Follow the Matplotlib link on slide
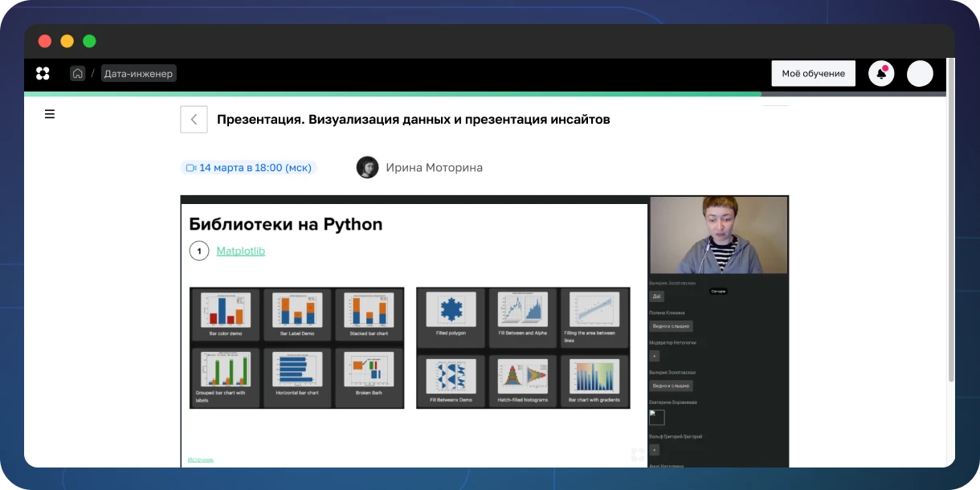The width and height of the screenshot is (980, 490). click(x=240, y=251)
